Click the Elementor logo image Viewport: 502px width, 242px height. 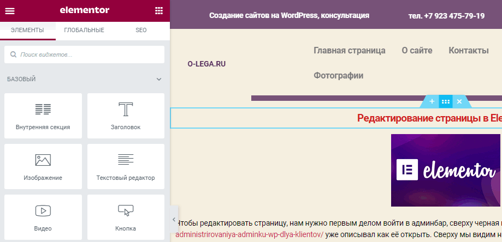(x=445, y=170)
